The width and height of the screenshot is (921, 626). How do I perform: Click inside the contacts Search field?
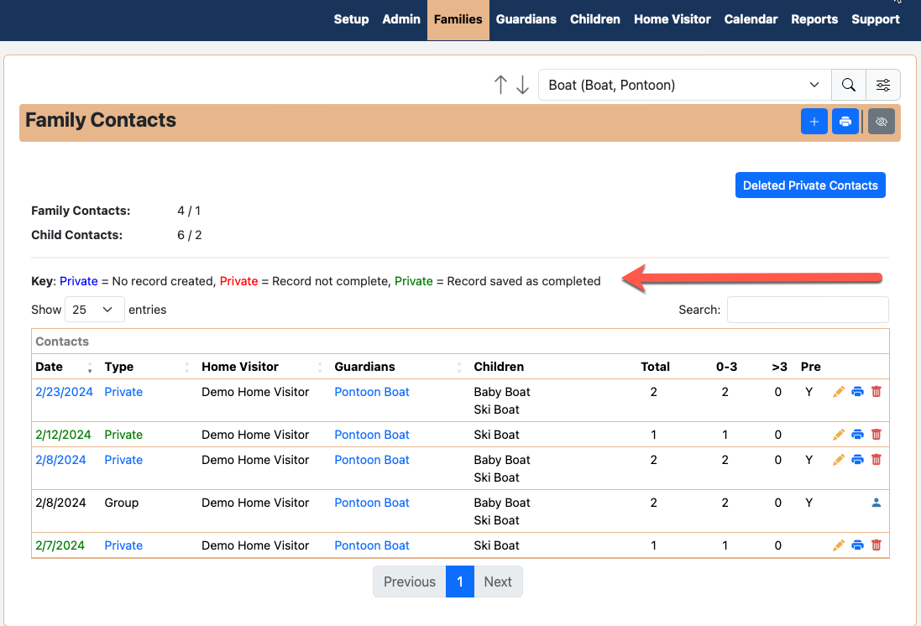click(x=807, y=310)
